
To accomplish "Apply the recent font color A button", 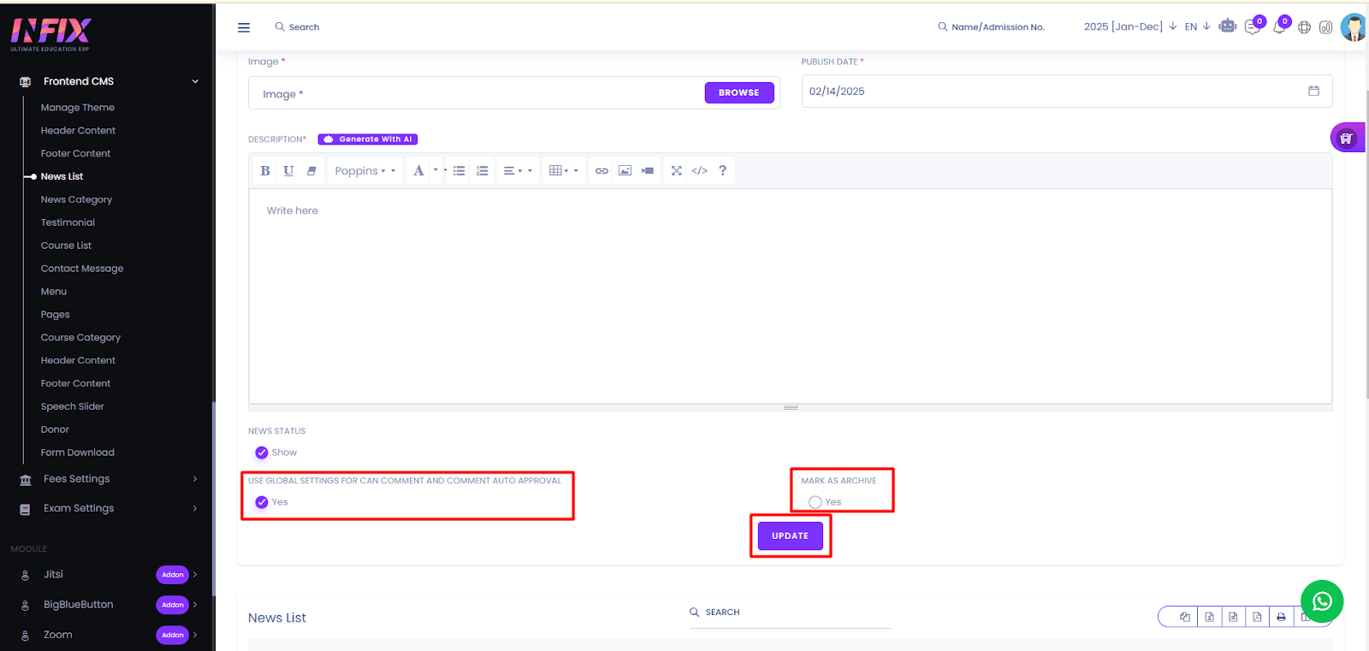I will (x=418, y=171).
